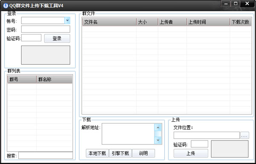Sort files by 上传者 column header
Viewport: 256px width, 164px height.
point(172,22)
